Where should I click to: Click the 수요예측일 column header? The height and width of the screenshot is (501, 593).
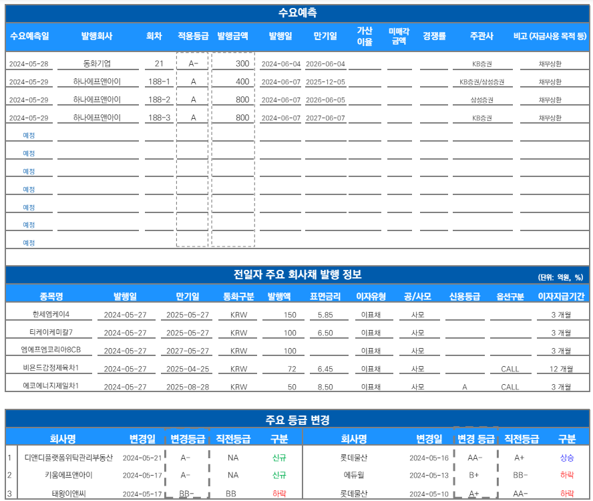coord(29,36)
